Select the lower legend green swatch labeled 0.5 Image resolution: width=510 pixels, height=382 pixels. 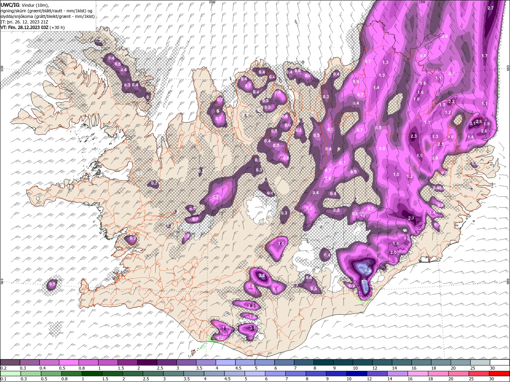[51, 374]
